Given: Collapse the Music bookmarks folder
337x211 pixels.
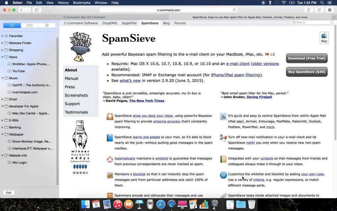Looking at the screenshot, I should [x=2, y=78].
